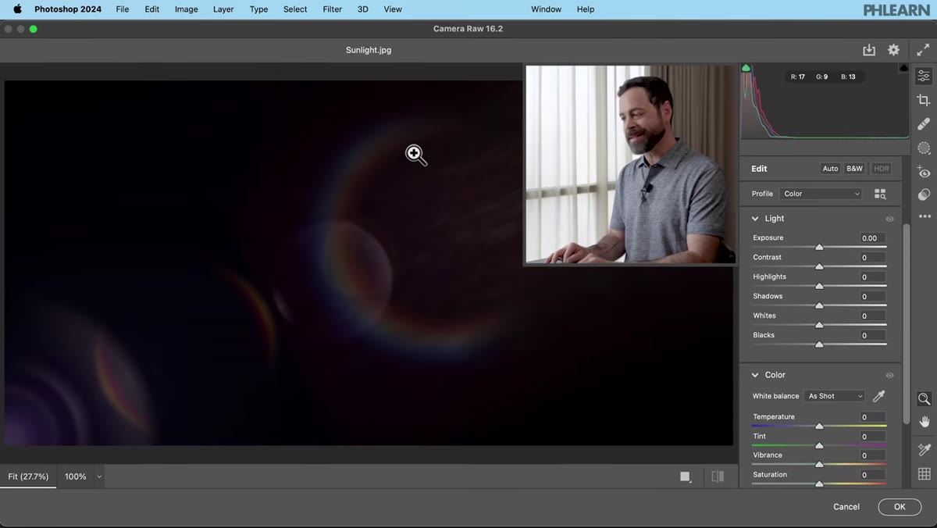Set zoom to 100%

[76, 476]
